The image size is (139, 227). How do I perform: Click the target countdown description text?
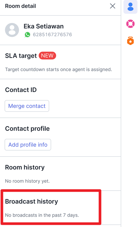[x=59, y=70]
